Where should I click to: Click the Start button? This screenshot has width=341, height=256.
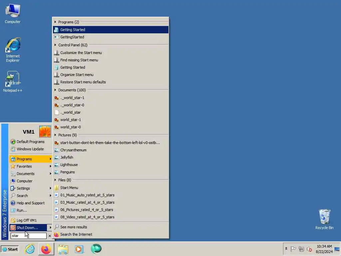[x=10, y=249]
